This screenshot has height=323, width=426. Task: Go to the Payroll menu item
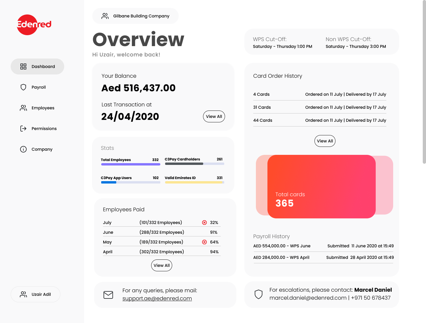[38, 87]
